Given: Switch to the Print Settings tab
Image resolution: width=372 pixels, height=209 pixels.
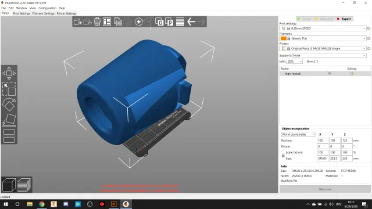Looking at the screenshot, I should [22, 13].
